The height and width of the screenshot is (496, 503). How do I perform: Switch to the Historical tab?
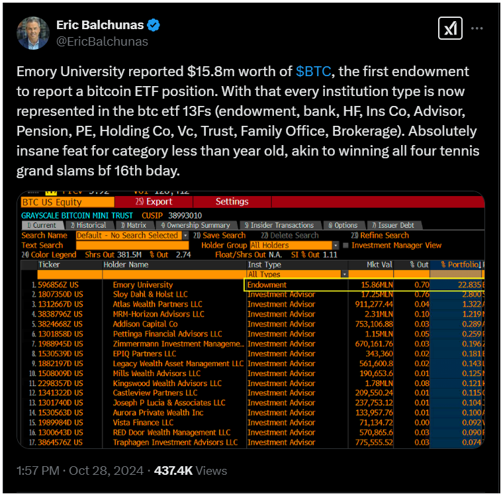point(88,225)
